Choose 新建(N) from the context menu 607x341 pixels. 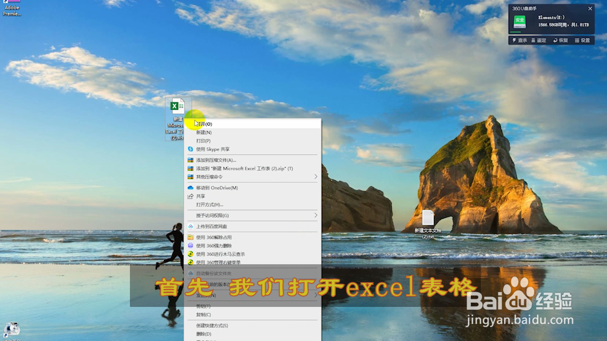click(253, 132)
